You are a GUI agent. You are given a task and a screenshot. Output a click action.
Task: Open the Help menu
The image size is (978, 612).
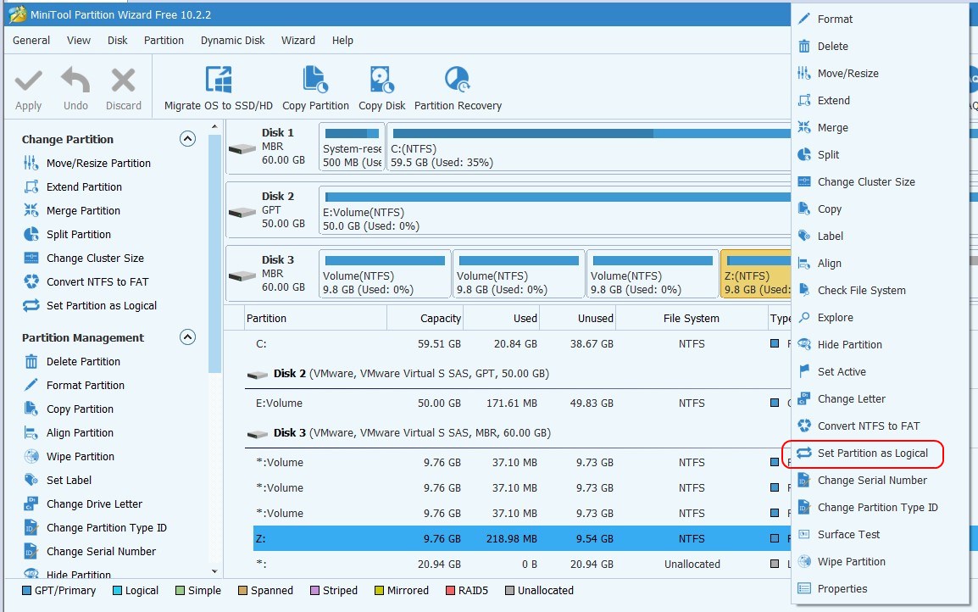[x=342, y=41]
